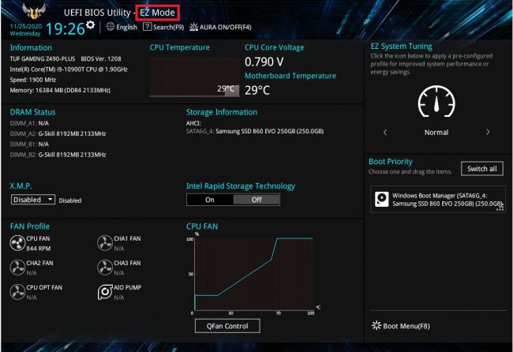
Task: Turn Intel Rapid Storage Technology On
Action: [x=210, y=200]
